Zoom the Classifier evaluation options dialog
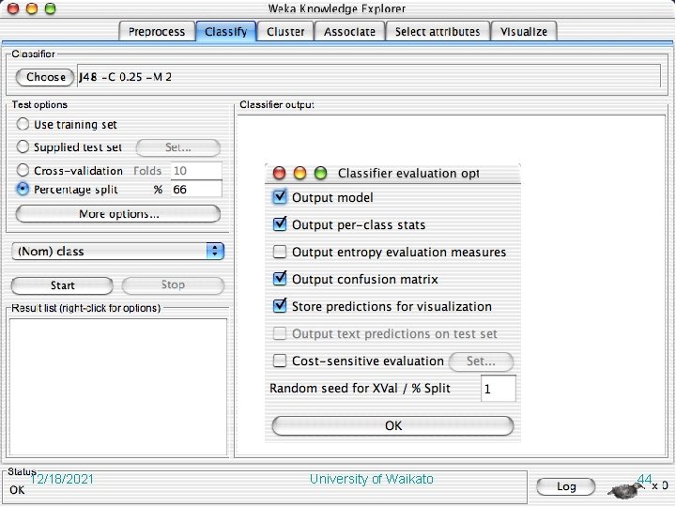676x507 pixels. 320,173
